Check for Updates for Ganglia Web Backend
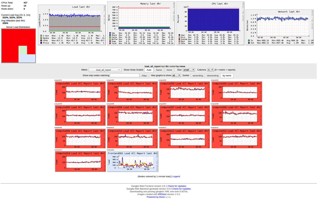Image resolution: width=319 pixels, height=199 pixels. click(182, 189)
